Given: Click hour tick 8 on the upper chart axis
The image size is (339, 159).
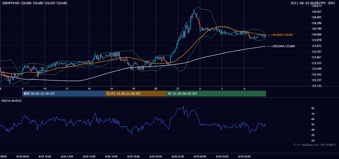Looking at the screenshot, I should [x=23, y=89].
